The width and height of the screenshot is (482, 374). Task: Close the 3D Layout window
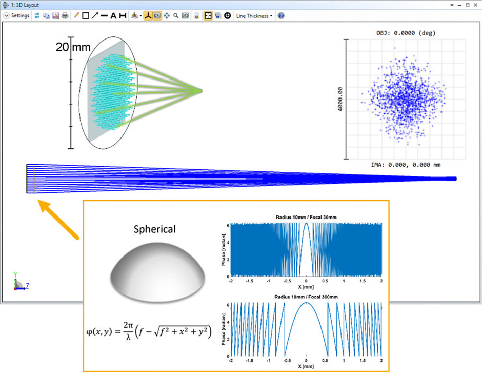475,5
